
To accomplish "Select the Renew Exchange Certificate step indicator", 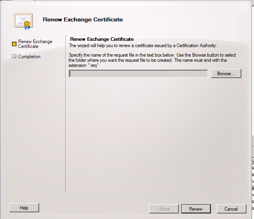I will [14, 44].
